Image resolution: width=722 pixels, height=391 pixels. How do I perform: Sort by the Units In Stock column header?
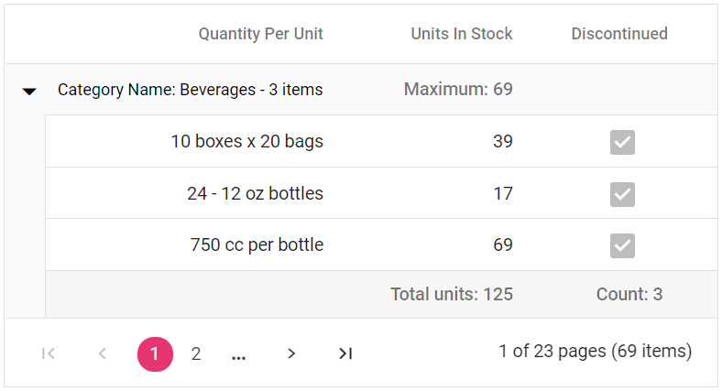[x=461, y=34]
